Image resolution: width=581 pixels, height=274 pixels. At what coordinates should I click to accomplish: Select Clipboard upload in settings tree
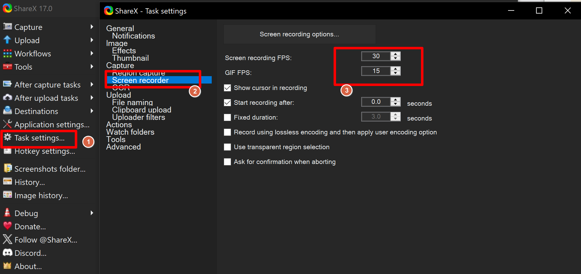pyautogui.click(x=142, y=110)
